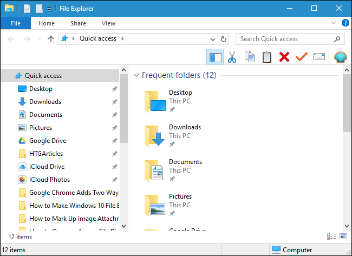Screen dimensions: 352x256
Task: Go up one level with up arrow
Action: tap(51, 39)
